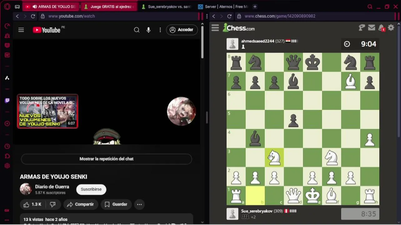Select the white knight on c3
401x225 pixels.
point(274,157)
